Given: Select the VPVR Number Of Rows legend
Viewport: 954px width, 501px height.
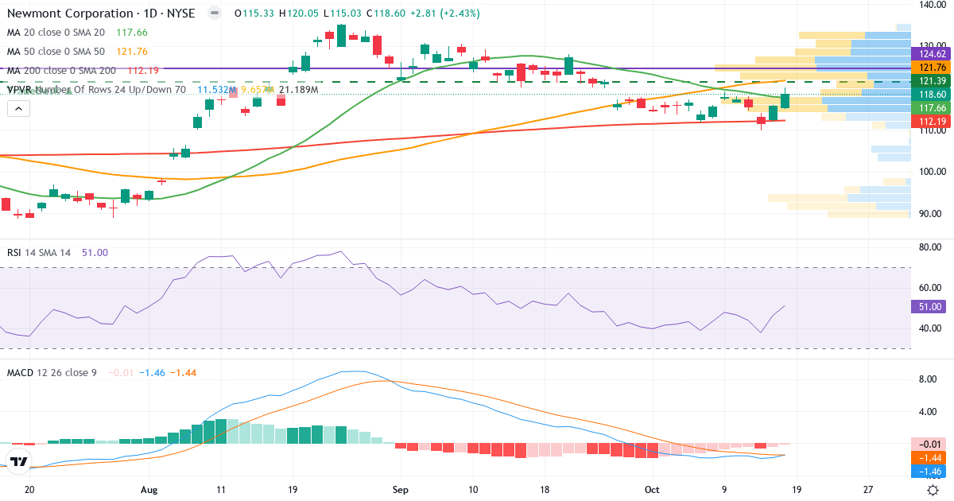Looking at the screenshot, I should click(96, 90).
